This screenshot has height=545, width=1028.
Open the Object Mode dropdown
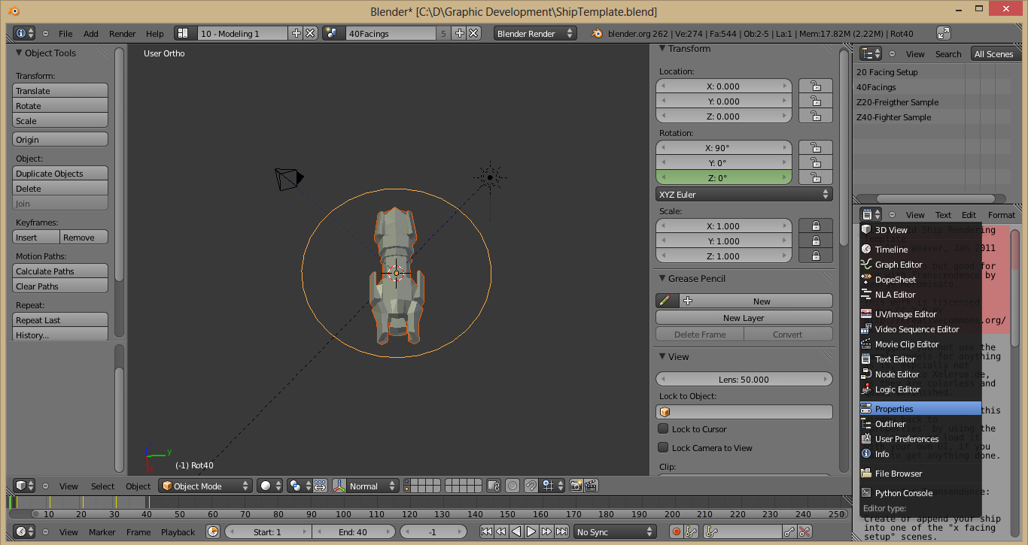[205, 486]
